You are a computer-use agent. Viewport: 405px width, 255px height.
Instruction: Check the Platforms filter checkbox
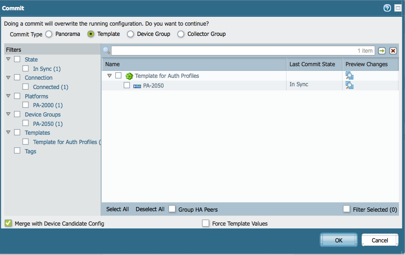coord(17,96)
